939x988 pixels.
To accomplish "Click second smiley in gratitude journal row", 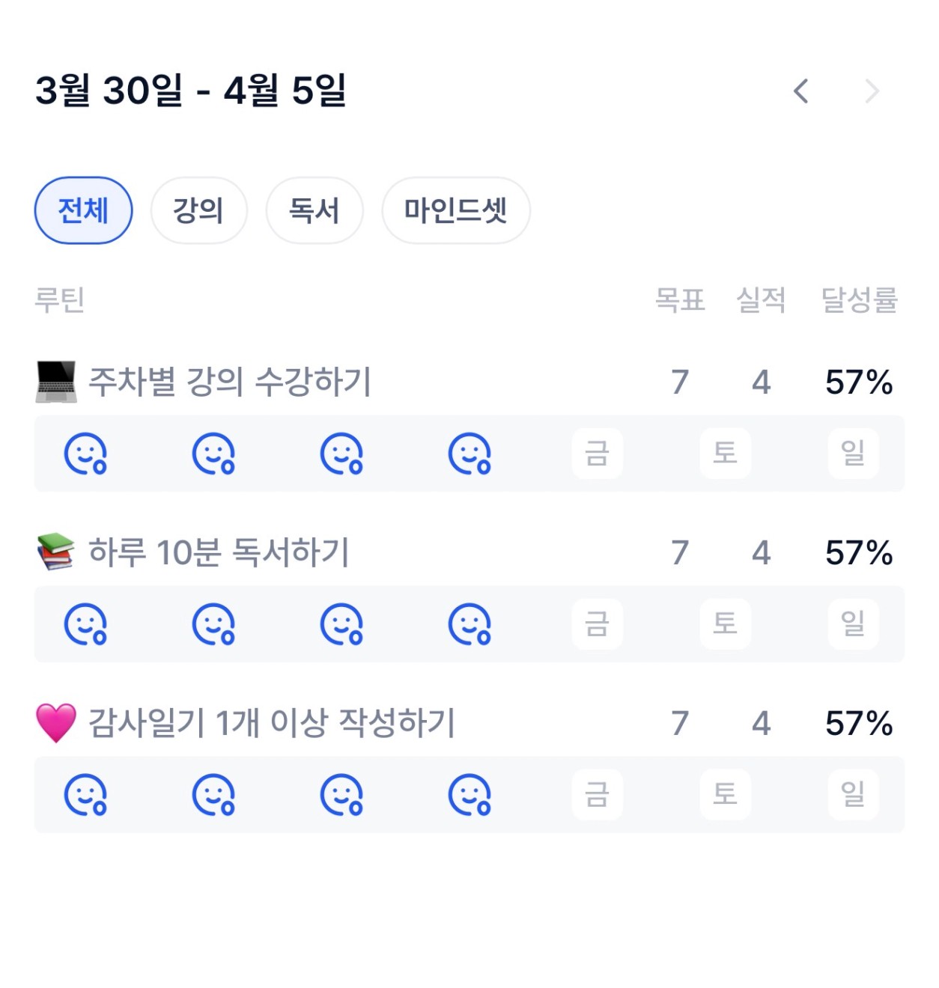I will (x=213, y=794).
